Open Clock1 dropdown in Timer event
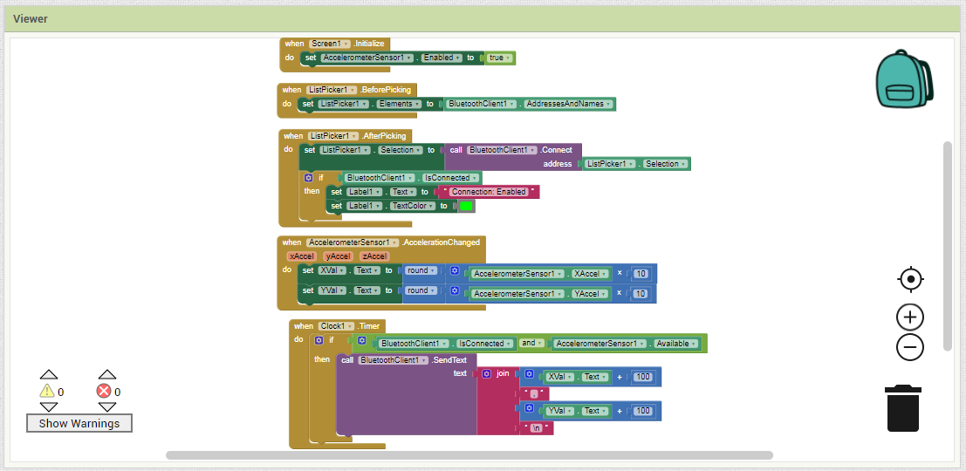 337,325
